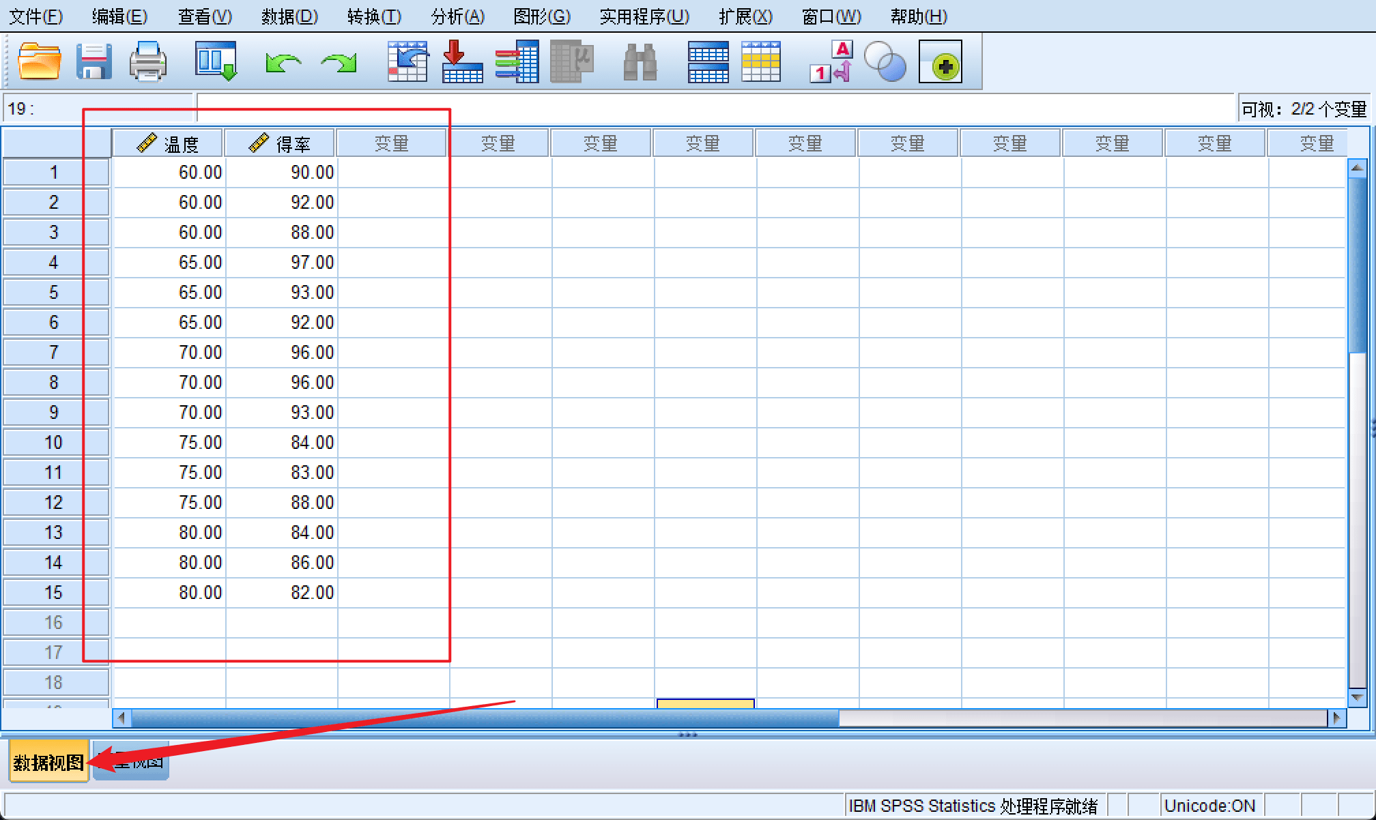Click vertical scrollbar down arrow
Viewport: 1376px width, 820px height.
coord(1357,697)
